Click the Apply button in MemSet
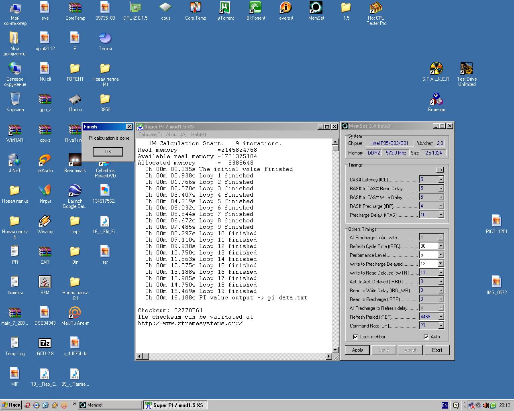 point(357,350)
